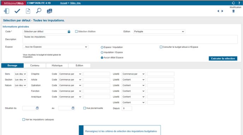This screenshot has width=243, height=135.
Task: Expand the Edition Partagée dropdown
Action: point(159,32)
